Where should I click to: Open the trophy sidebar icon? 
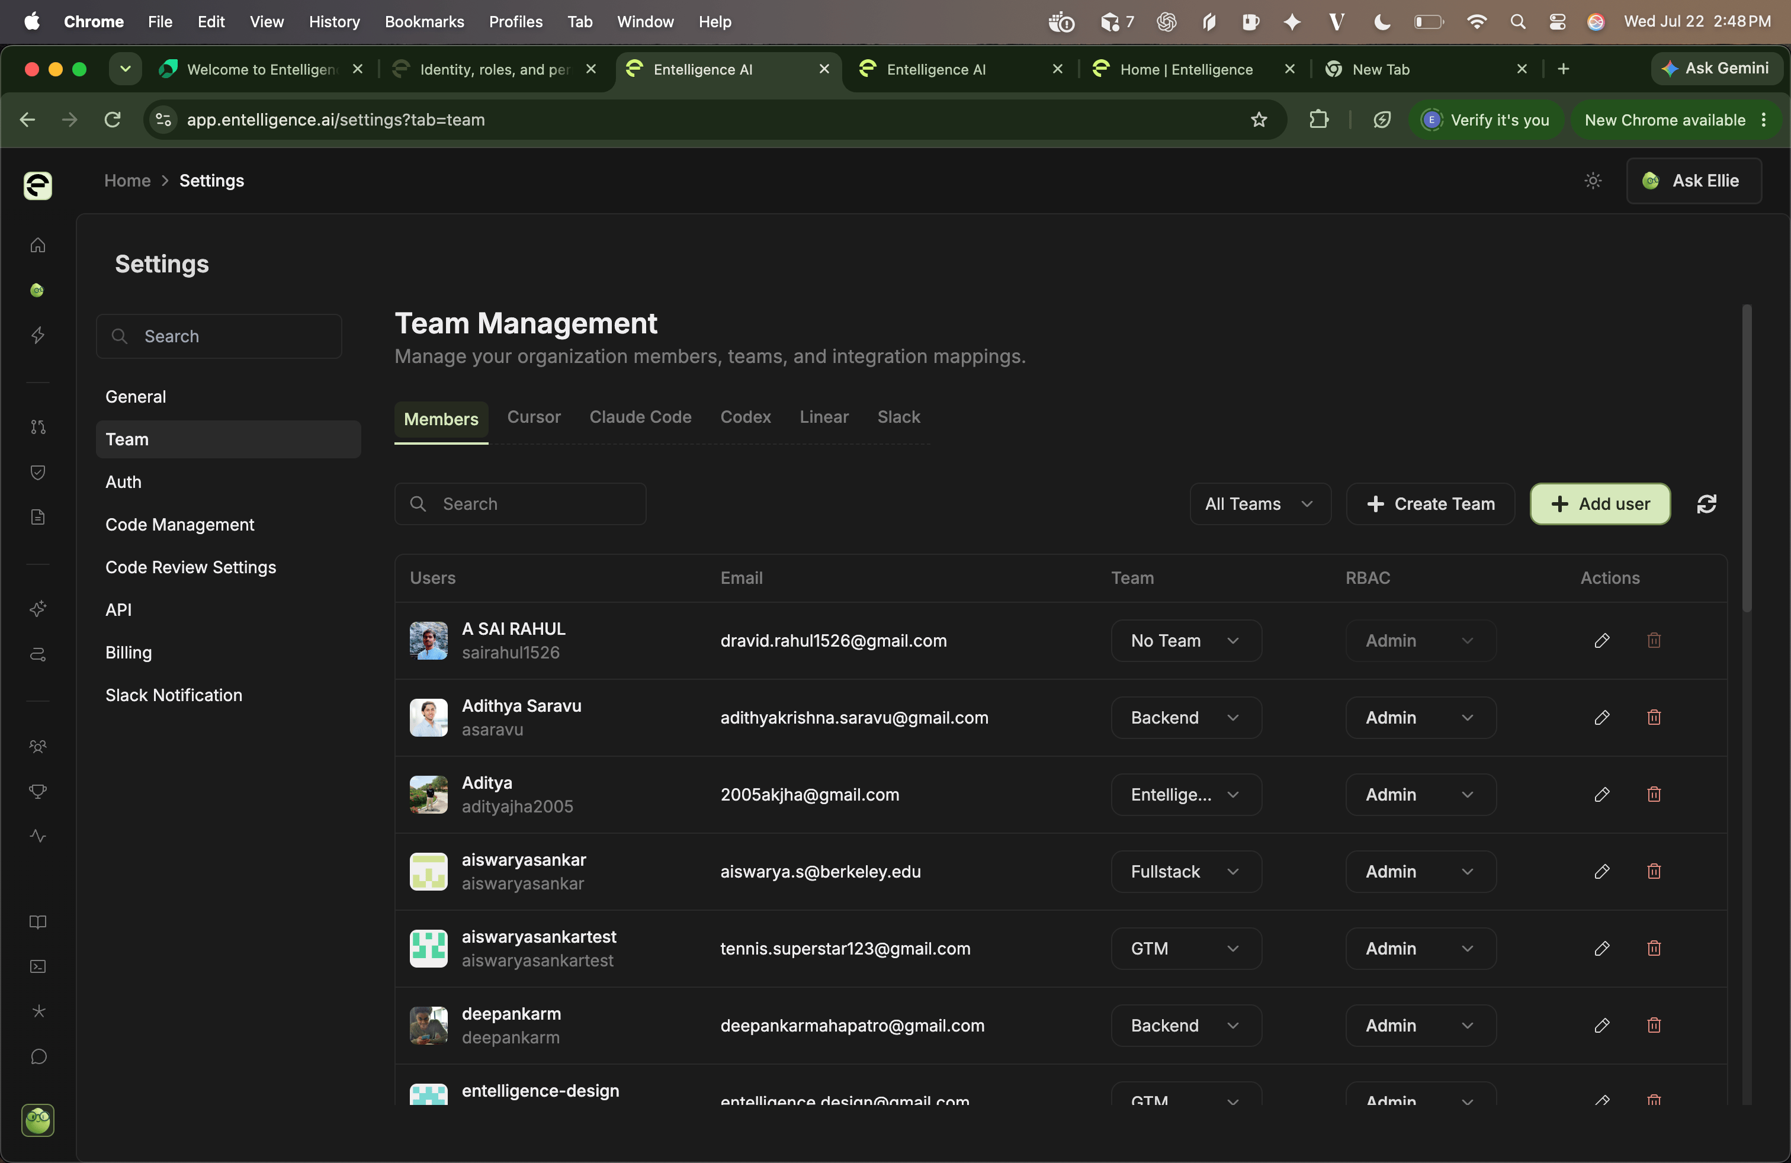(x=38, y=791)
